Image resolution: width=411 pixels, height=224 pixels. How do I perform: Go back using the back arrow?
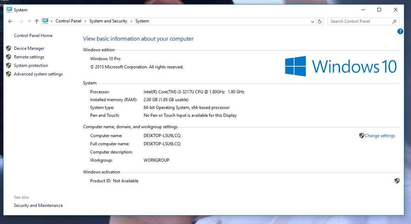coord(10,21)
